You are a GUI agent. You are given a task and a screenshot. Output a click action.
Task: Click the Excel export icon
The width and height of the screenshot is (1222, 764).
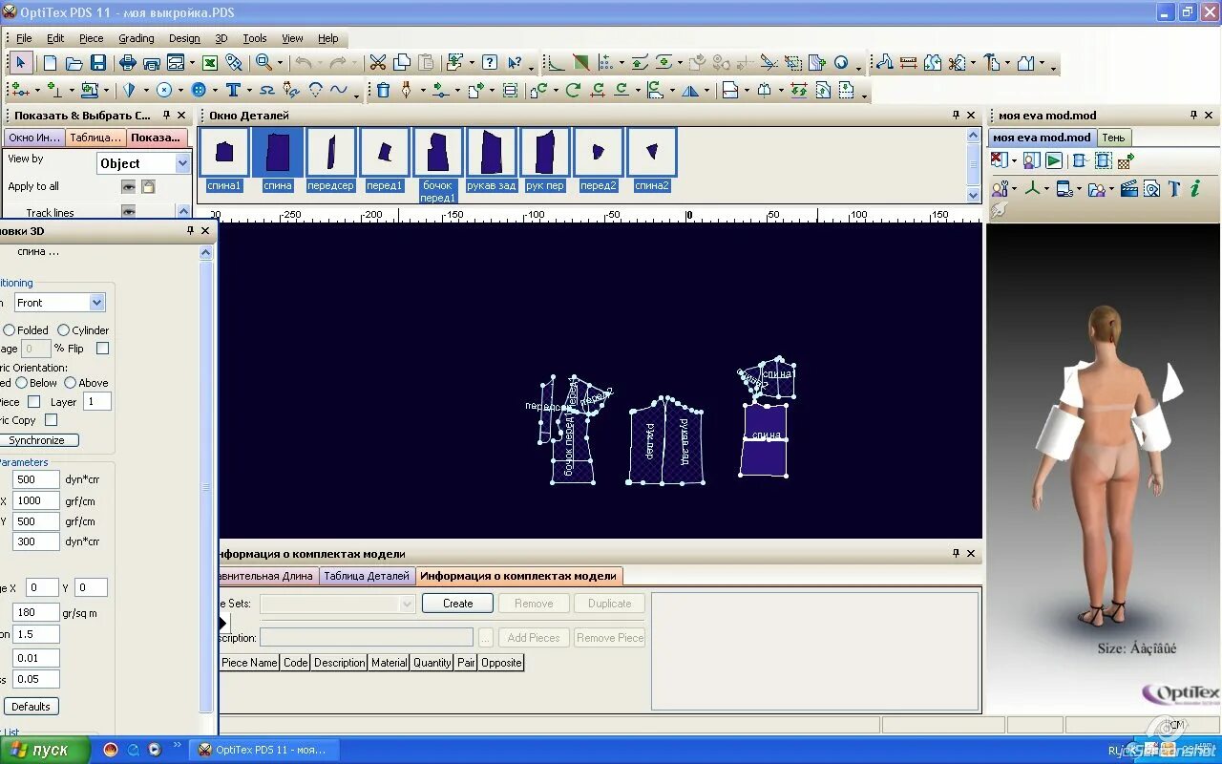click(210, 63)
